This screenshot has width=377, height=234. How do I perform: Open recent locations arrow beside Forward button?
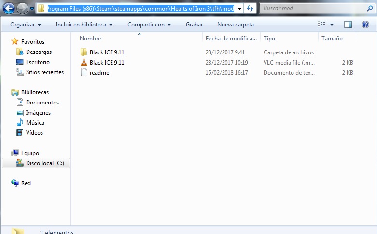pos(32,9)
